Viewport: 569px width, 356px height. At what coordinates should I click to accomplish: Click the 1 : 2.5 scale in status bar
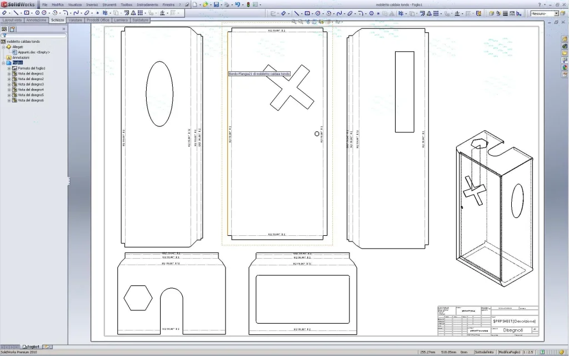[528, 352]
